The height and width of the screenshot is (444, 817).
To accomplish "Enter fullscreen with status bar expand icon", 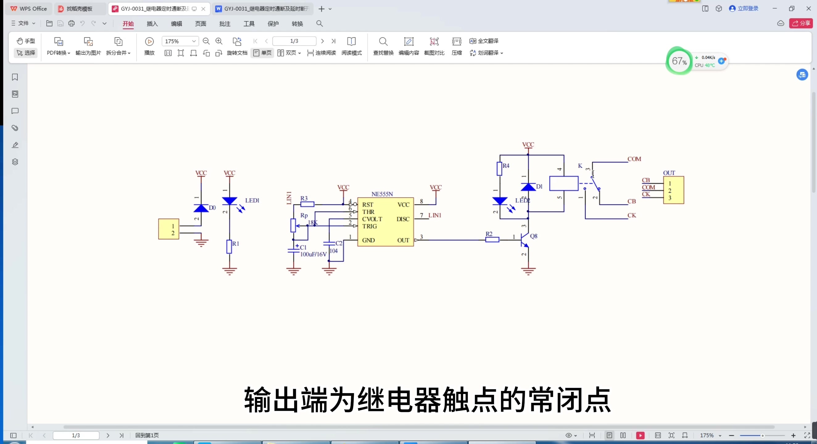I will tap(807, 435).
